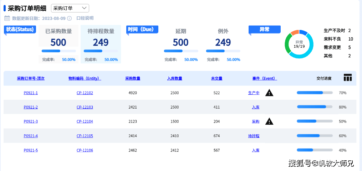Open 入库 event in P0921-2 row
Viewport: 362px width, 171px height.
(256, 107)
